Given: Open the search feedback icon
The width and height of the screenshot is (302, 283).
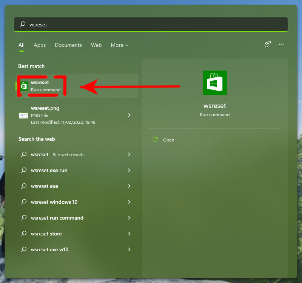Looking at the screenshot, I should (268, 44).
